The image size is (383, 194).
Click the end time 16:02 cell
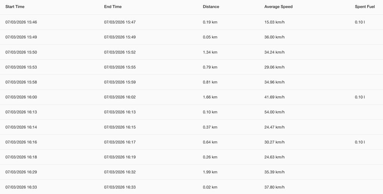120,97
